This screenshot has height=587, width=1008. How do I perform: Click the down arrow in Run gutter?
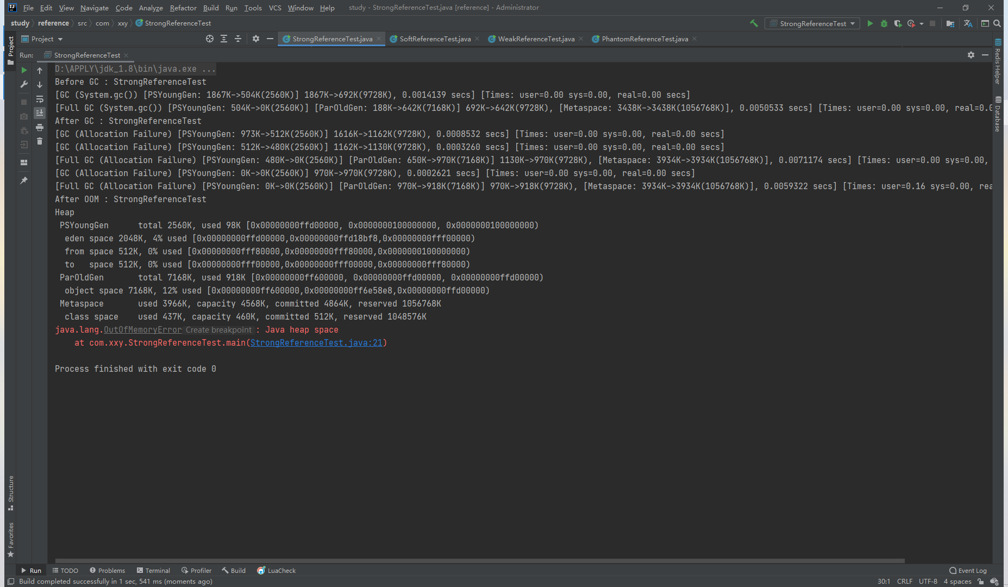[x=40, y=85]
